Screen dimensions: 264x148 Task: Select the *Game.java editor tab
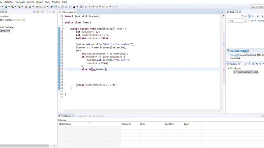(67, 12)
